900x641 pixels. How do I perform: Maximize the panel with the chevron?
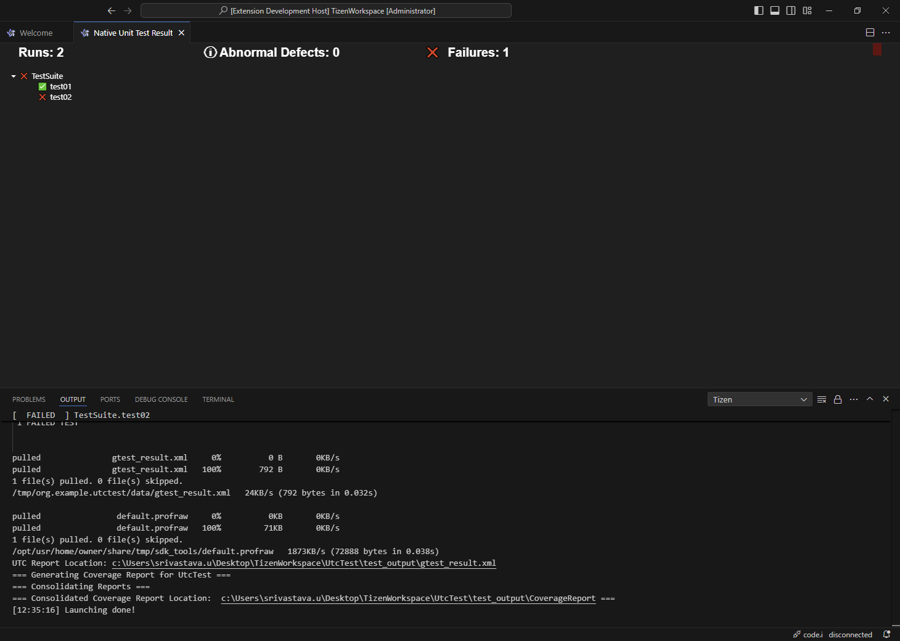tap(870, 399)
